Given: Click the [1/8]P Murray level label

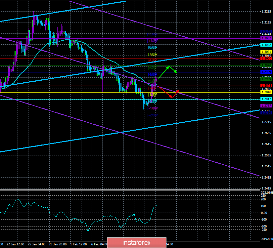Looking at the screenshot, I should tap(153, 95).
